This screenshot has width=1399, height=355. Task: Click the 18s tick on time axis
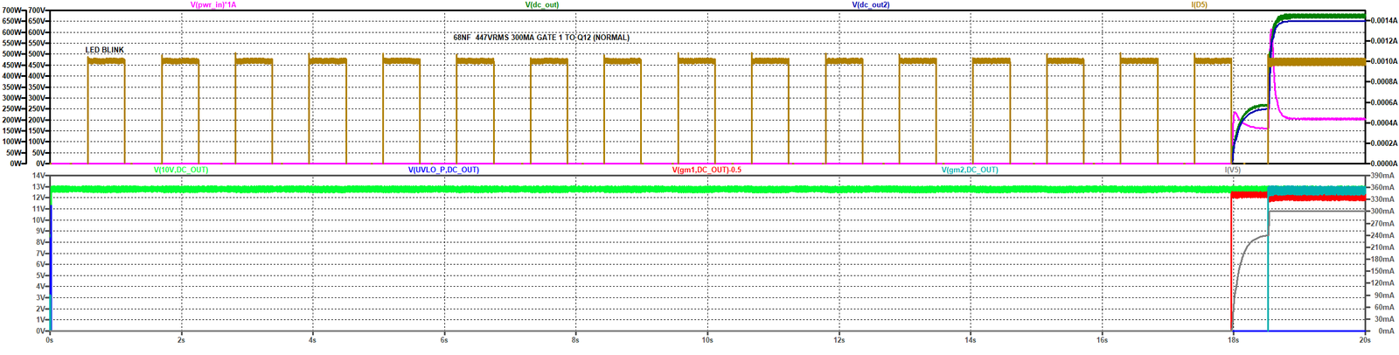click(x=1232, y=340)
